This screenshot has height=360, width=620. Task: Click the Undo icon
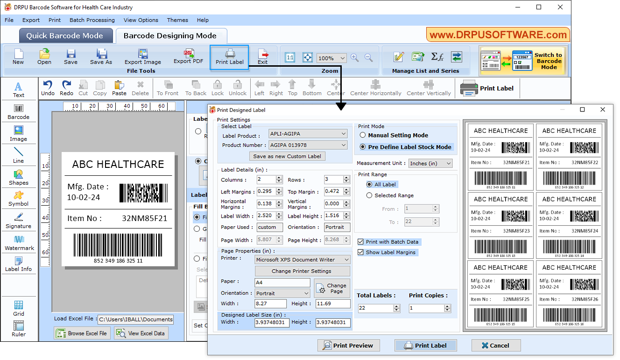pyautogui.click(x=47, y=87)
